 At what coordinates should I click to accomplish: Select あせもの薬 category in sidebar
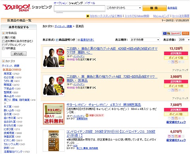[10, 126]
